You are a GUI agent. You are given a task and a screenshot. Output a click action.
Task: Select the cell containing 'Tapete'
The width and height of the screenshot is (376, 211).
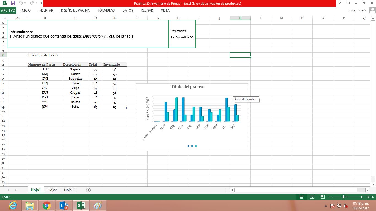pos(75,69)
